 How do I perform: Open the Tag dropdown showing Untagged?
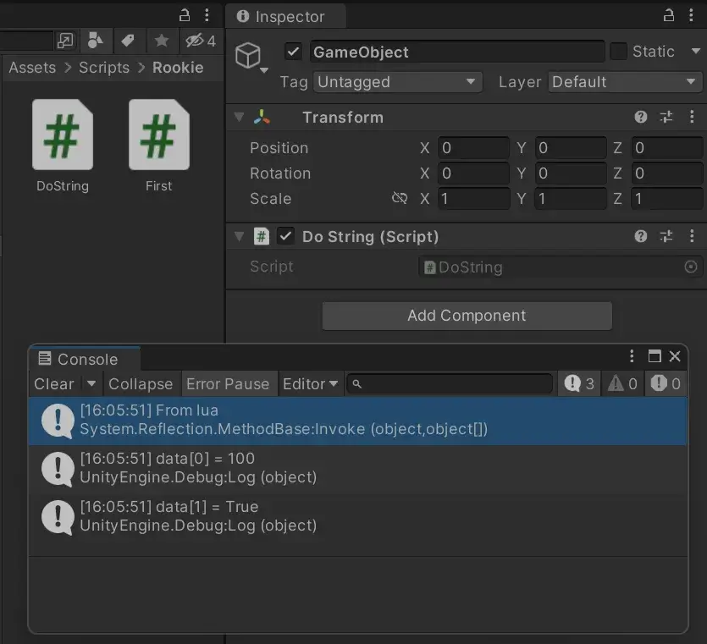[x=398, y=82]
